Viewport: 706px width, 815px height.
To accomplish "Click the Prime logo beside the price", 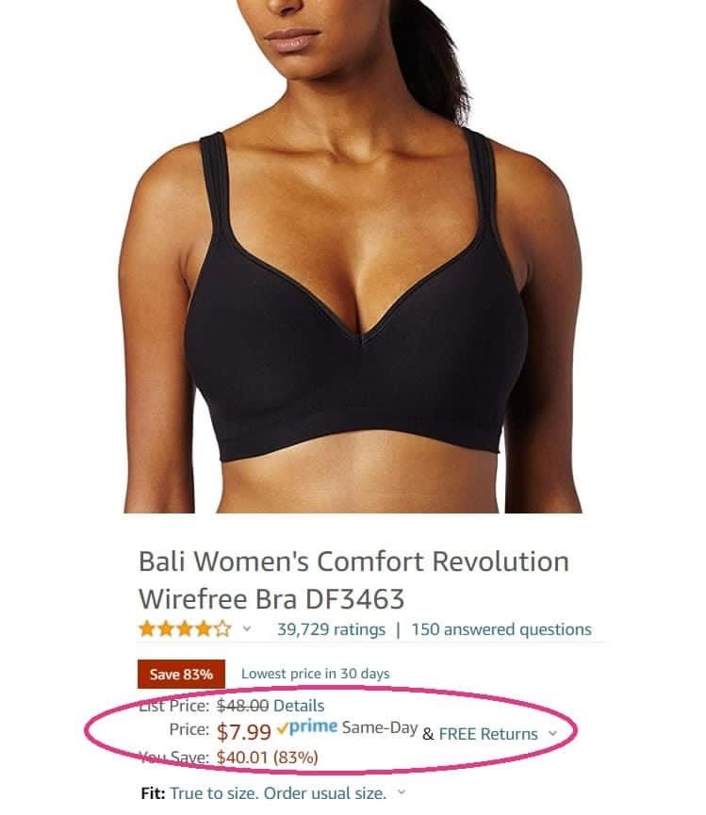I will coord(307,726).
